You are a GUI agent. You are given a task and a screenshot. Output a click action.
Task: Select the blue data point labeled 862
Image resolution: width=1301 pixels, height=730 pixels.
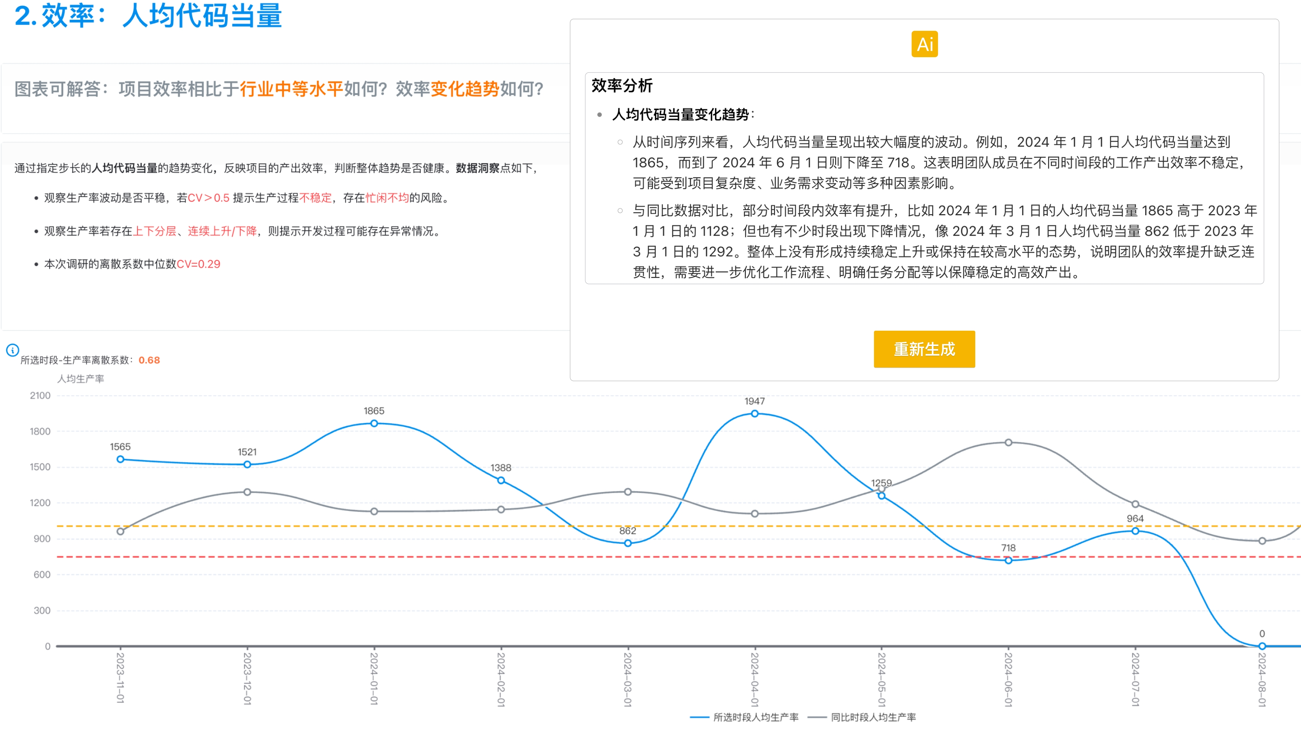628,543
